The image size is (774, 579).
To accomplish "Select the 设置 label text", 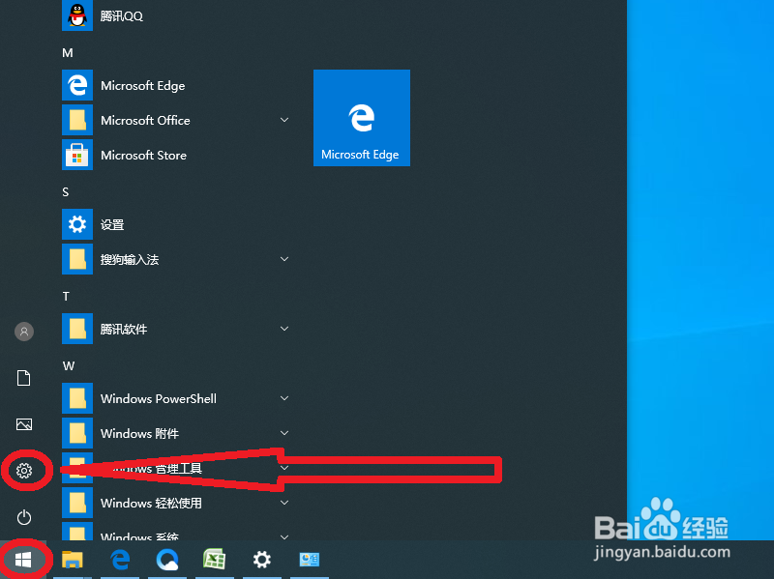I will 112,225.
